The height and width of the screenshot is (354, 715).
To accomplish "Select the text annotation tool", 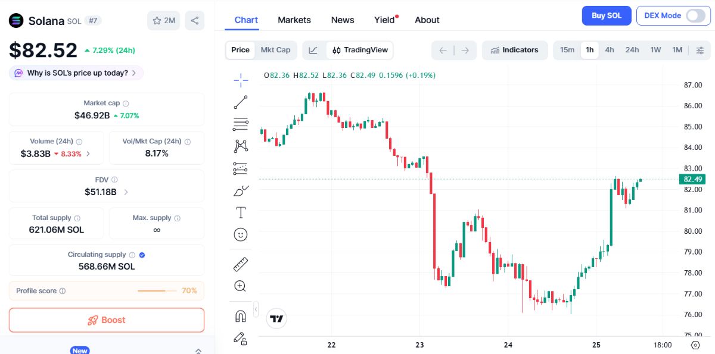I will [241, 212].
